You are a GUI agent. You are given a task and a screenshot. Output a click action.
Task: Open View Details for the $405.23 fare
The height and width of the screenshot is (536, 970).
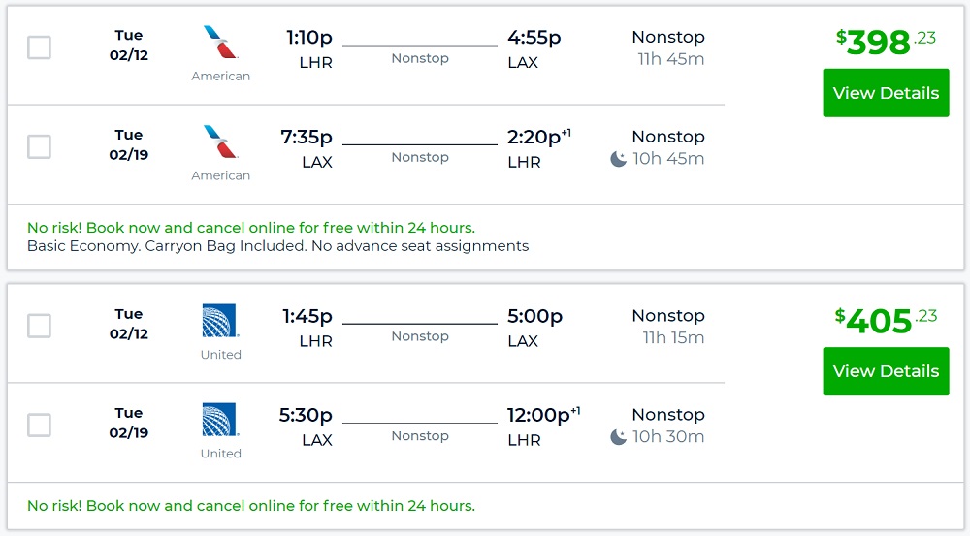tap(886, 371)
